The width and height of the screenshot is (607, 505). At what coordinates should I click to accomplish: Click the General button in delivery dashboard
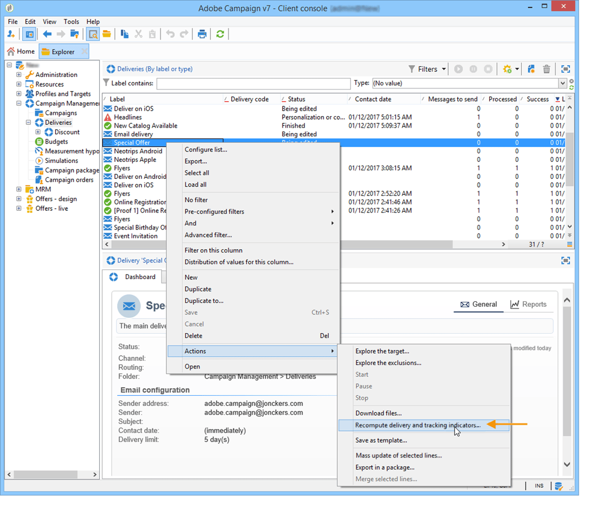click(x=479, y=304)
